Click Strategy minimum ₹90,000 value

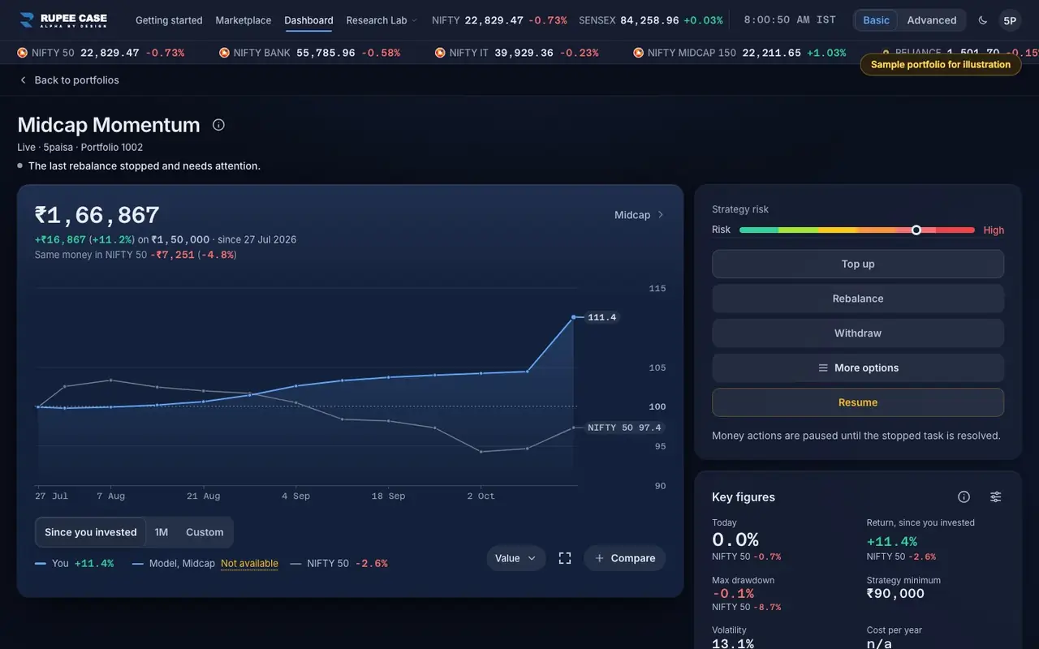coord(895,594)
